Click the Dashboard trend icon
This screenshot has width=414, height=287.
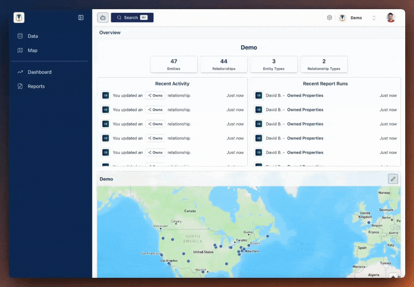pyautogui.click(x=20, y=72)
